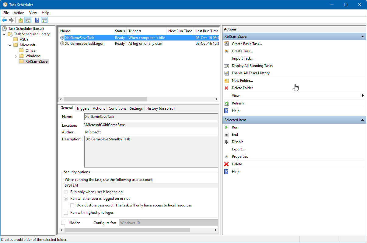
Task: Click the Enable All Tasks History icon
Action: click(226, 73)
